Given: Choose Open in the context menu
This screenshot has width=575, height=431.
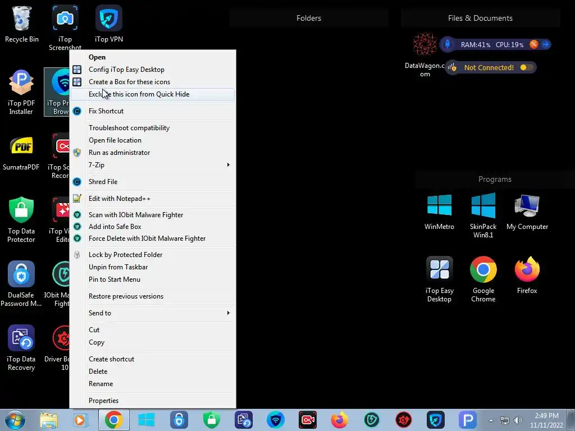Looking at the screenshot, I should coord(153,57).
